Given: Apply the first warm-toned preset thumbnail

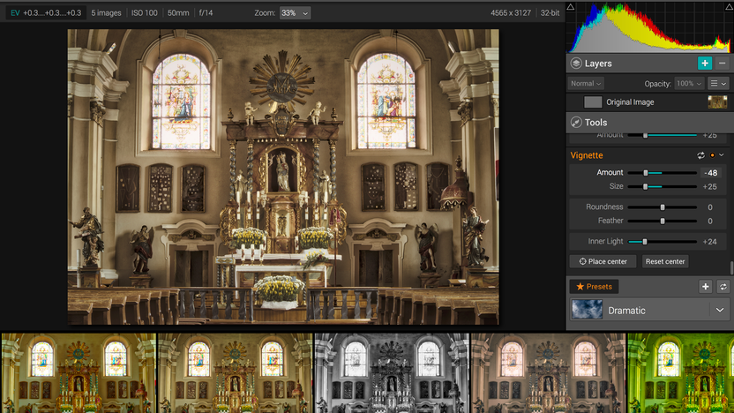Looking at the screenshot, I should (79, 373).
